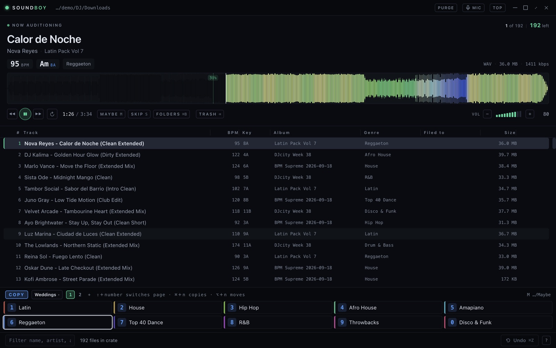Viewport: 556px width, 348px height.
Task: Select Oskar Dune - Late Checkout track
Action: (276, 268)
